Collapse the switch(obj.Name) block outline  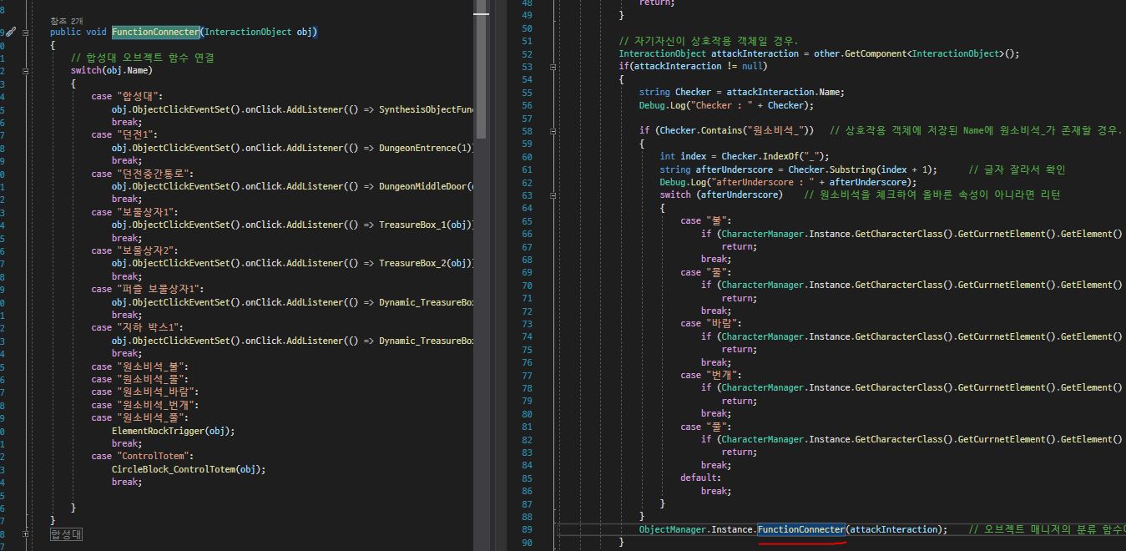pyautogui.click(x=26, y=71)
